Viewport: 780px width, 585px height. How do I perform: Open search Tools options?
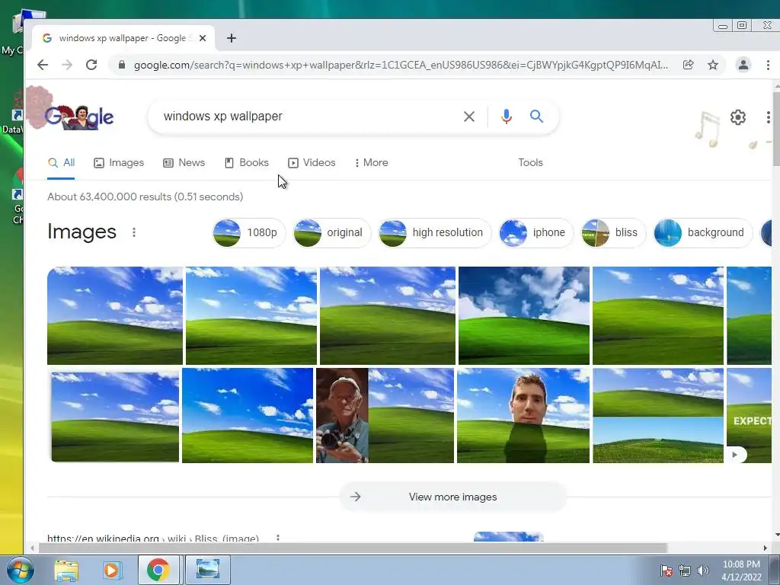click(x=530, y=163)
